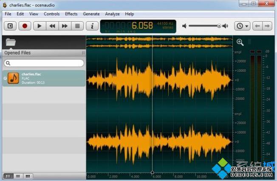277x181 pixels.
Task: Click the 2.000 mark on time ruler
Action: click(x=113, y=177)
